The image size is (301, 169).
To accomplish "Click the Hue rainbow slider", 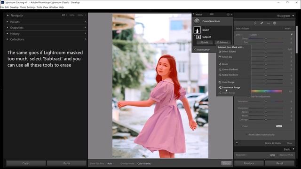I will [267, 91].
